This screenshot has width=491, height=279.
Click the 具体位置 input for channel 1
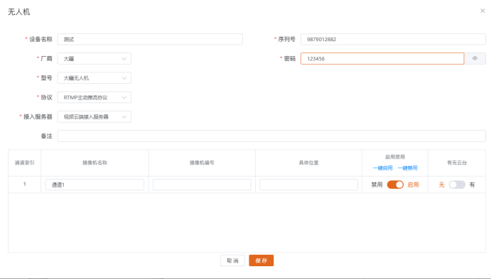pos(309,185)
